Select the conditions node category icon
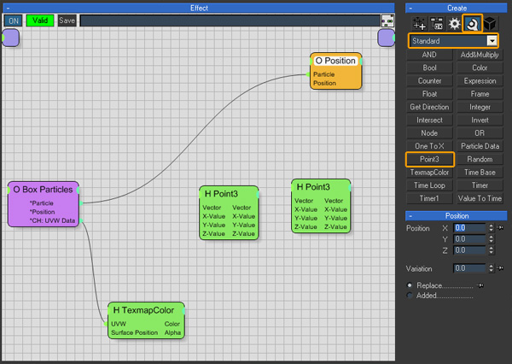This screenshot has width=512, height=364. click(437, 24)
